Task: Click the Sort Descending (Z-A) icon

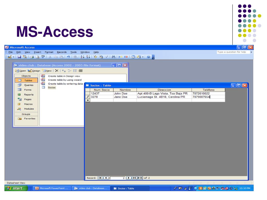Action: coord(88,57)
